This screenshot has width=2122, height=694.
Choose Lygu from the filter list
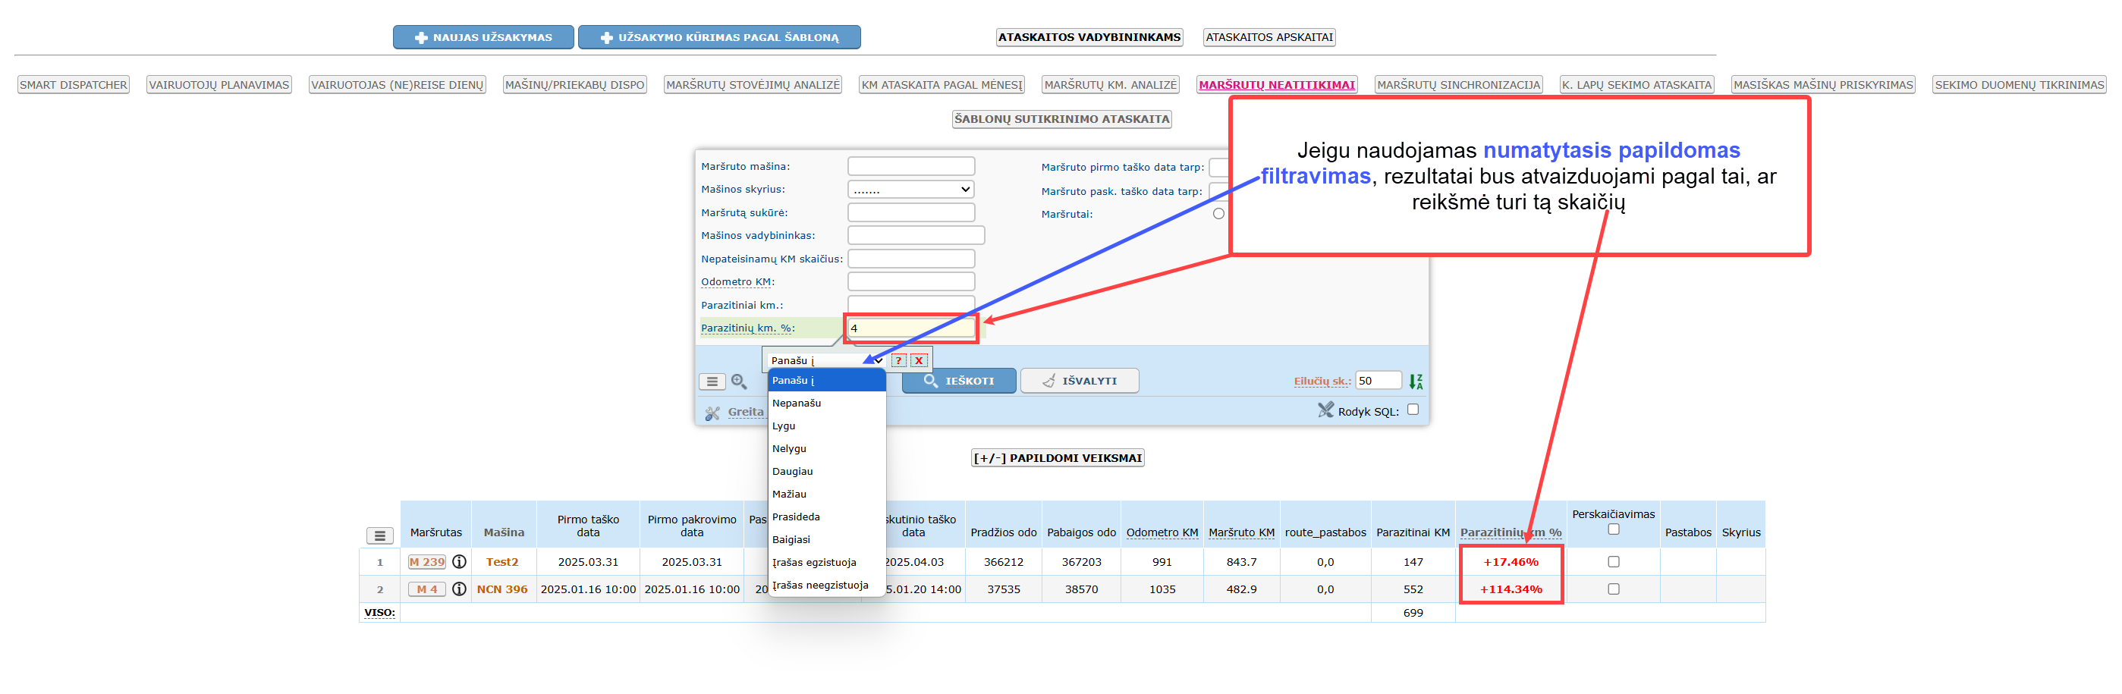click(x=826, y=426)
